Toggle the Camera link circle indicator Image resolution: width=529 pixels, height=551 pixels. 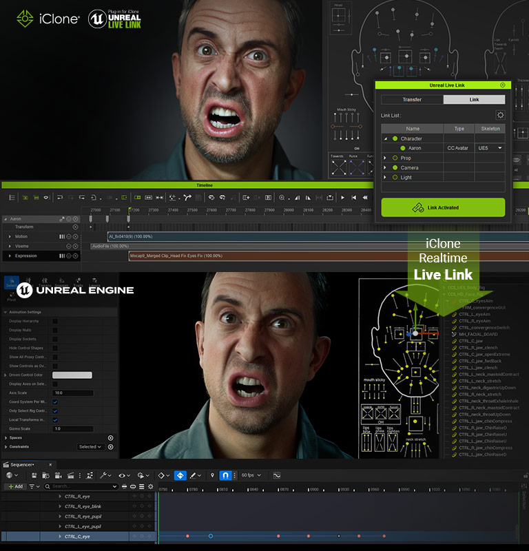pyautogui.click(x=395, y=167)
